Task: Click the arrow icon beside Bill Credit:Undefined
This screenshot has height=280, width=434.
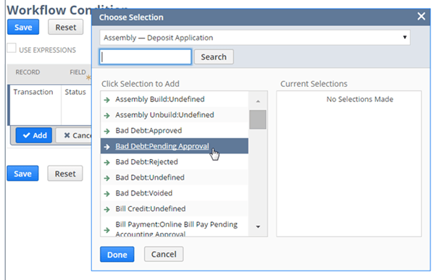Action: point(107,209)
